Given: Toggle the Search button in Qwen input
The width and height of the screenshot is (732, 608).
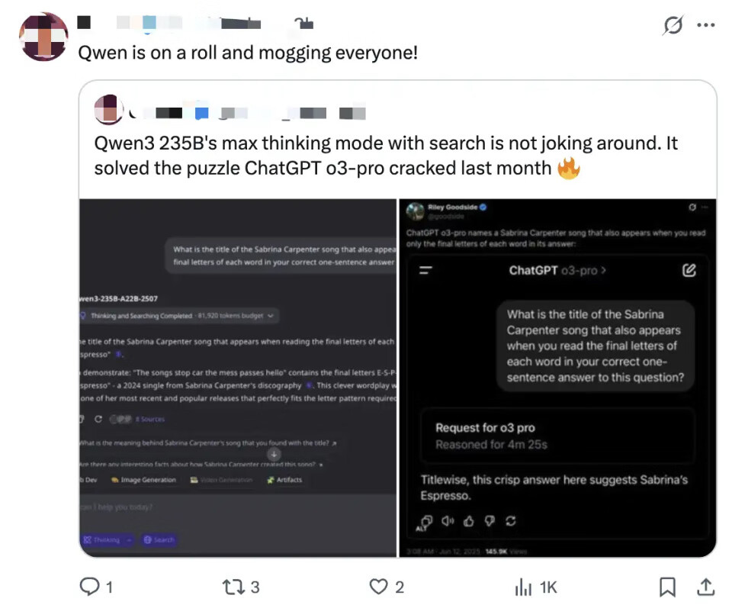Looking at the screenshot, I should pyautogui.click(x=159, y=540).
